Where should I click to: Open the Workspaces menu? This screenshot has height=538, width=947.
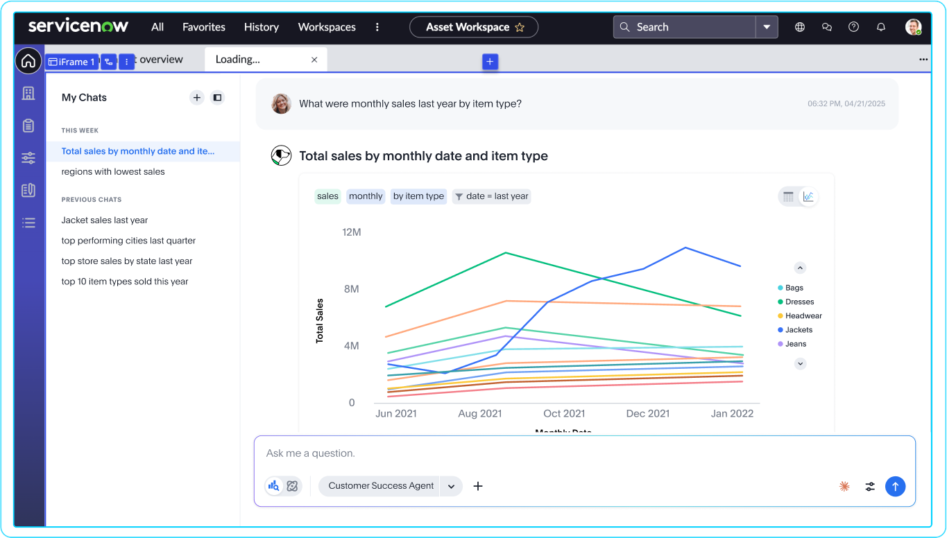[x=327, y=27]
